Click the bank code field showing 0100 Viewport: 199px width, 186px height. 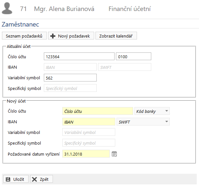133,56
